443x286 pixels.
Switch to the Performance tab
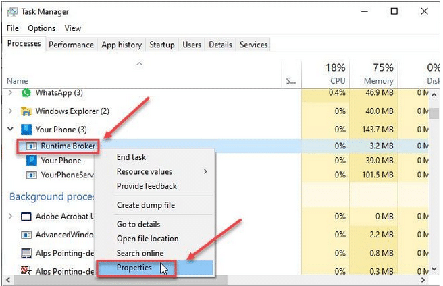[x=71, y=45]
